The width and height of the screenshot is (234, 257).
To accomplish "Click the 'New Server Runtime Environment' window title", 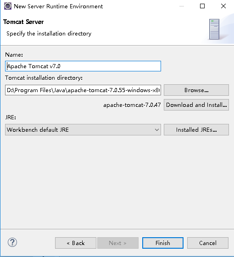I will (x=58, y=6).
